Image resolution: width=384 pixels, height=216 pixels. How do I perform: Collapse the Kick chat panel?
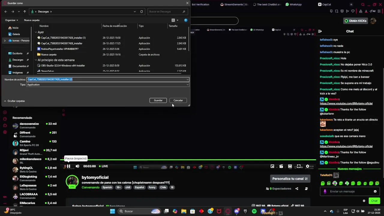[320, 31]
